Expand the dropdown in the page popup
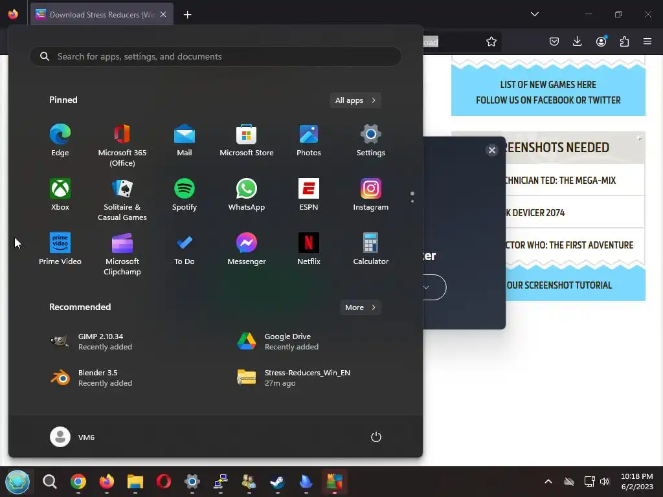This screenshot has width=663, height=497. pos(426,287)
